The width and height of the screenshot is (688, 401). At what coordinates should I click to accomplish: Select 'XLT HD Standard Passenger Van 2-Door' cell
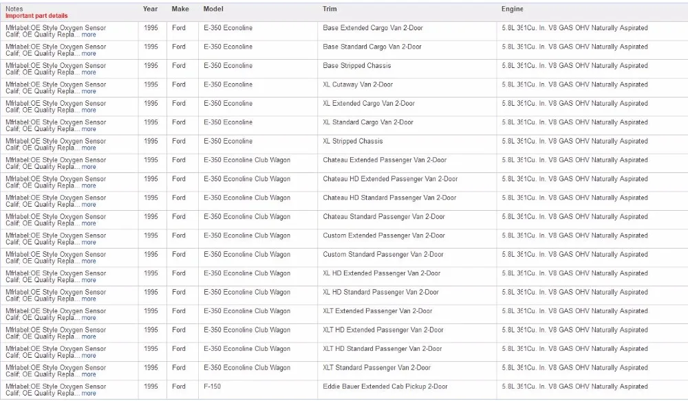pos(382,348)
